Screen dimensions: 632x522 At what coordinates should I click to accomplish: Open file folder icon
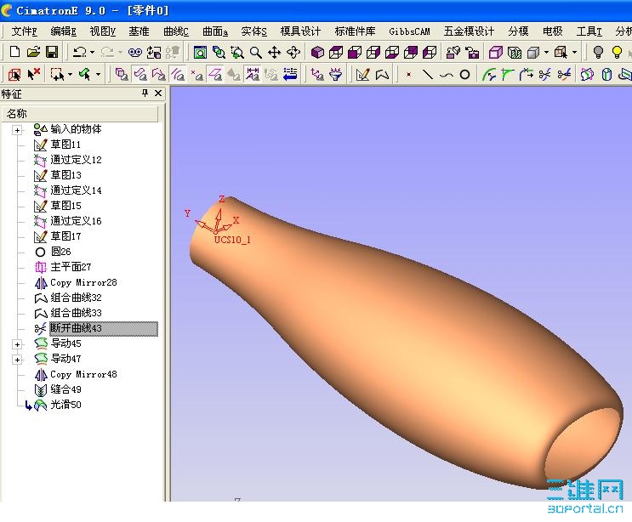(x=33, y=52)
